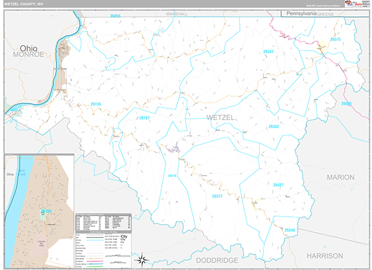Click the MARION county label
The height and width of the screenshot is (270, 372).
pyautogui.click(x=340, y=177)
